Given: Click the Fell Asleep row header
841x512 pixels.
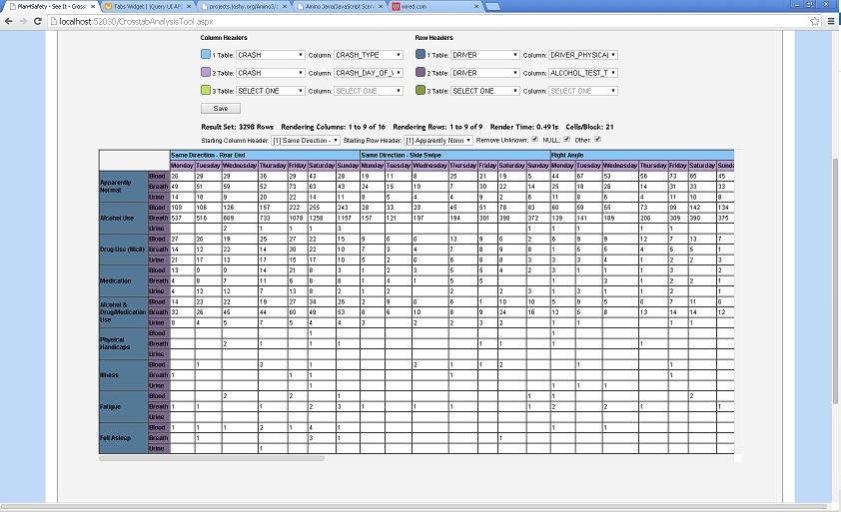Looking at the screenshot, I should (x=124, y=438).
